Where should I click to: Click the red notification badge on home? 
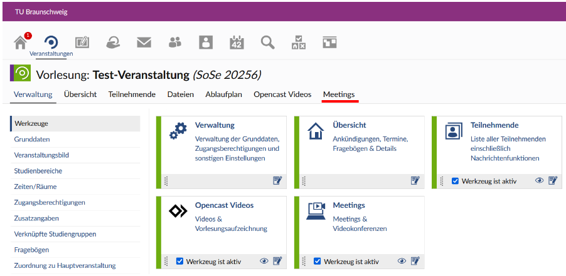click(28, 35)
